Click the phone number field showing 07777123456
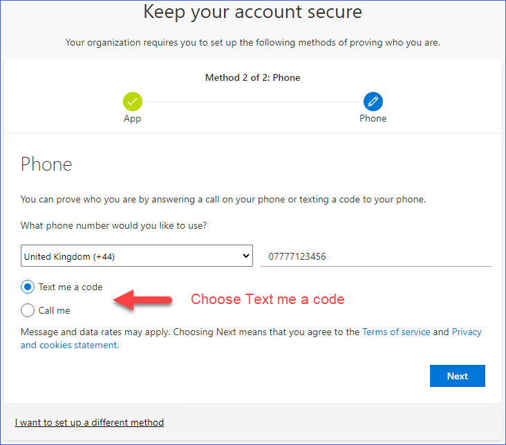This screenshot has height=445, width=506. [375, 256]
